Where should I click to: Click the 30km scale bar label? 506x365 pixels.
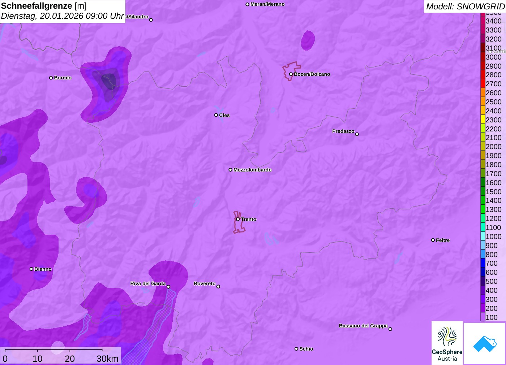click(x=107, y=359)
